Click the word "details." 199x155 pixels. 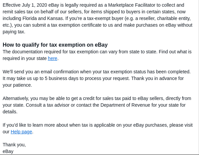(x=10, y=112)
